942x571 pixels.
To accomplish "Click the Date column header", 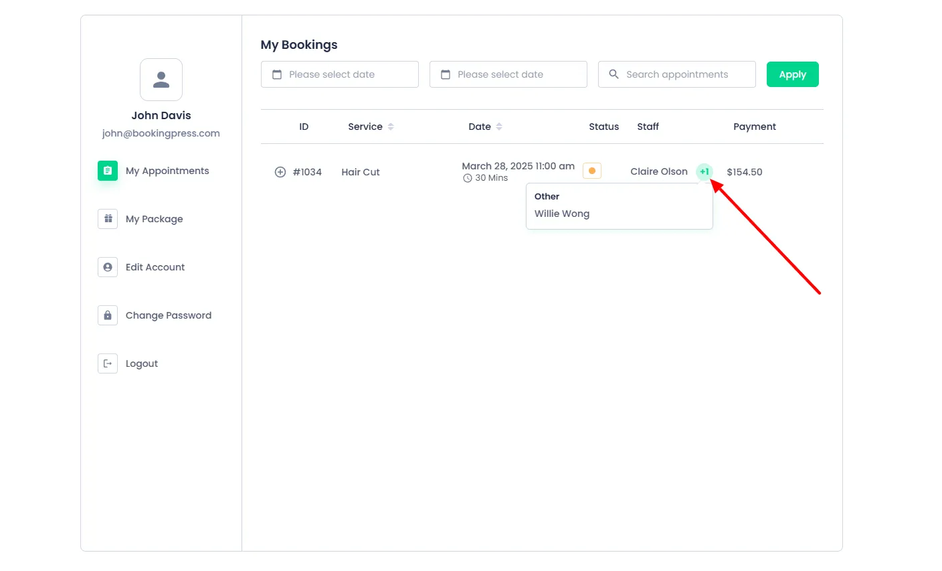I will (480, 127).
